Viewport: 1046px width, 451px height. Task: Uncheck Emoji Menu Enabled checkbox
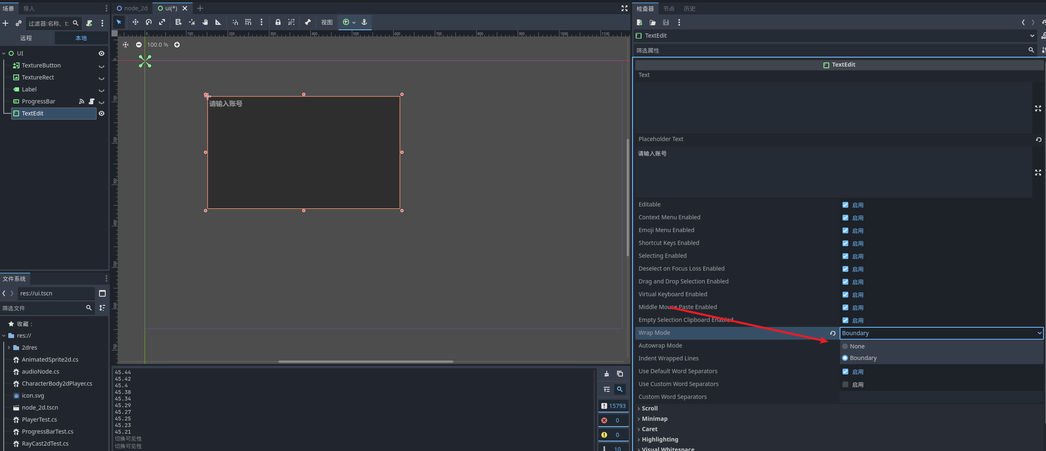tap(845, 230)
